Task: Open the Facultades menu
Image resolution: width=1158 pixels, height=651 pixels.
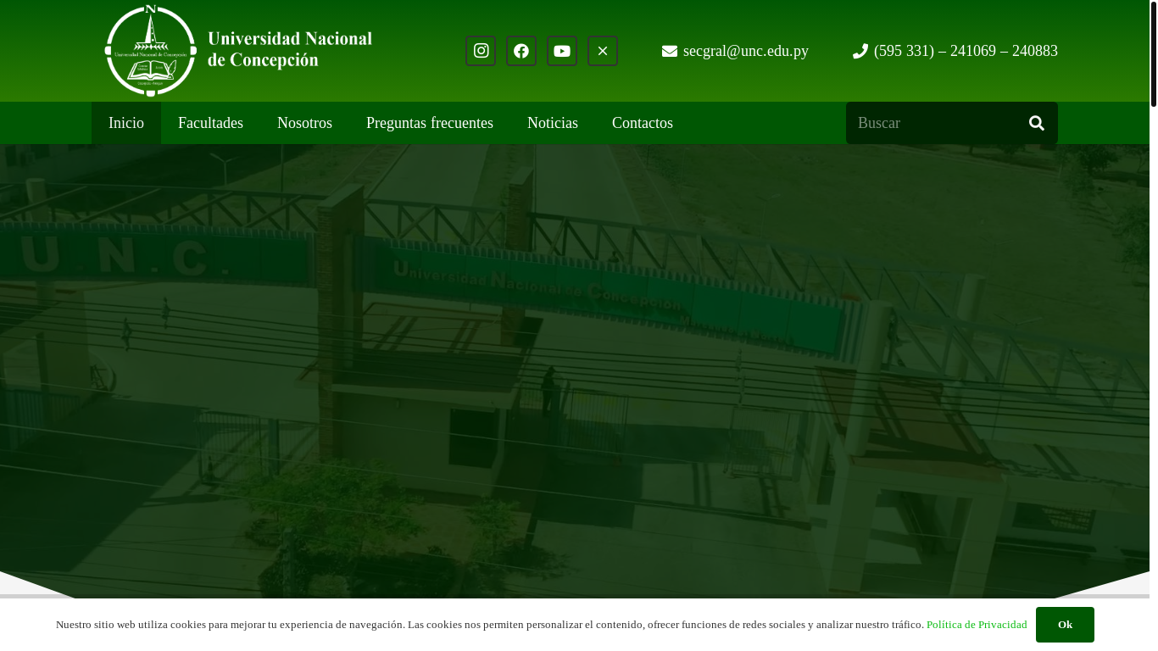Action: click(x=210, y=123)
